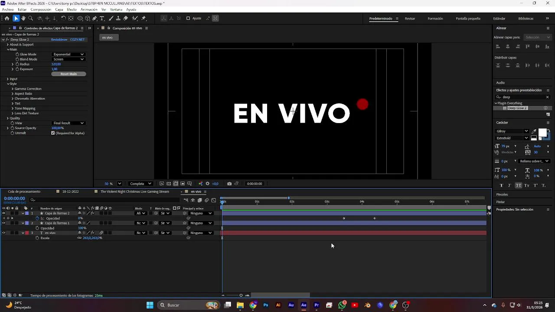Click the Restablecer link for Deep Glow 2
Image resolution: width=555 pixels, height=312 pixels.
tap(59, 39)
